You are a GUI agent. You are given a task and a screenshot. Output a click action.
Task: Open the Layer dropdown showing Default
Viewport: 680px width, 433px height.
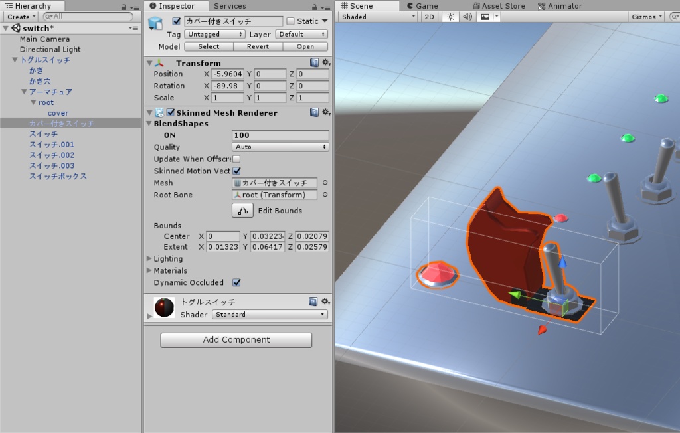(301, 34)
